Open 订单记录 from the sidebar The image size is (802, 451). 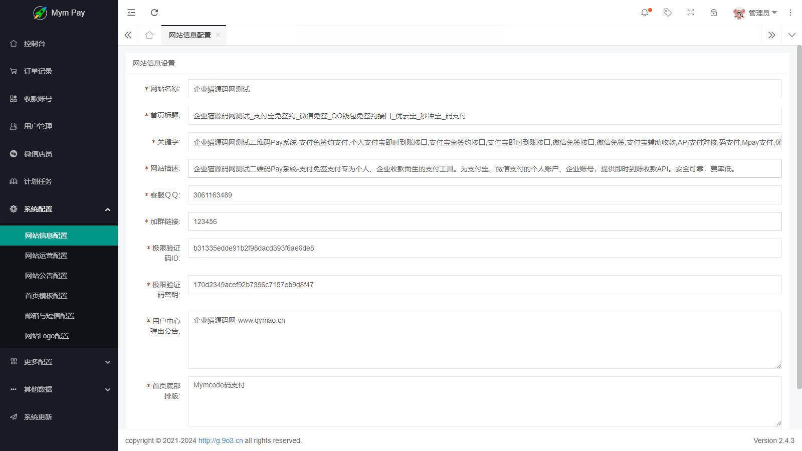tap(38, 71)
